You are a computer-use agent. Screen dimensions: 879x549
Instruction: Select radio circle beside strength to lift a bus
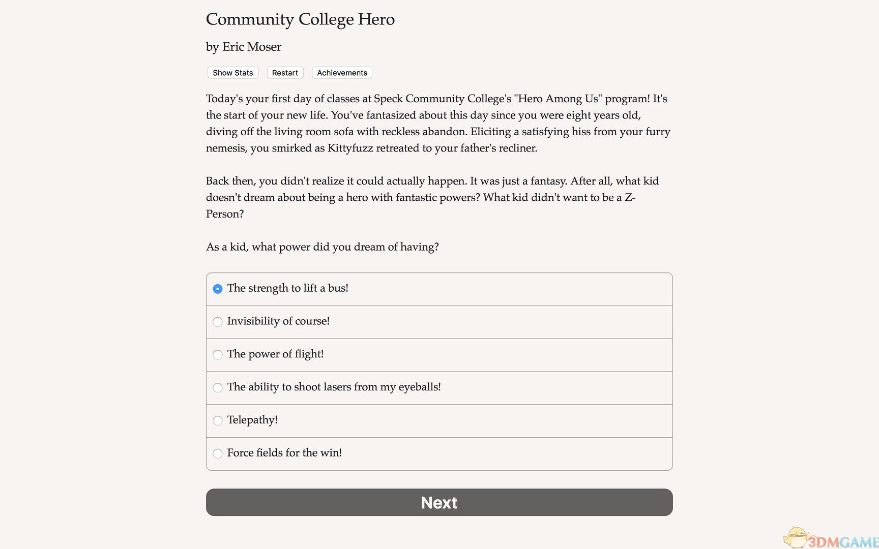coord(218,289)
